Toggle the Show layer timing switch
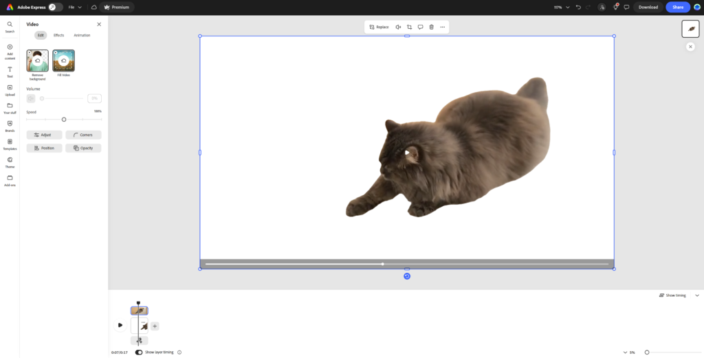The image size is (704, 358). coord(139,352)
